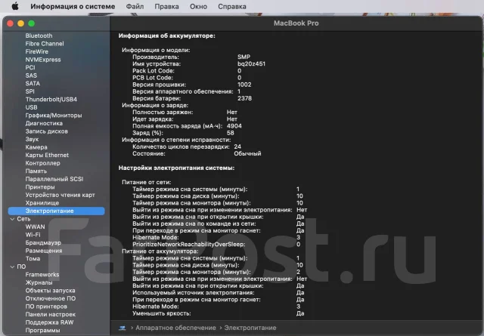Click the Информация об аккумуляторе heading

point(166,36)
